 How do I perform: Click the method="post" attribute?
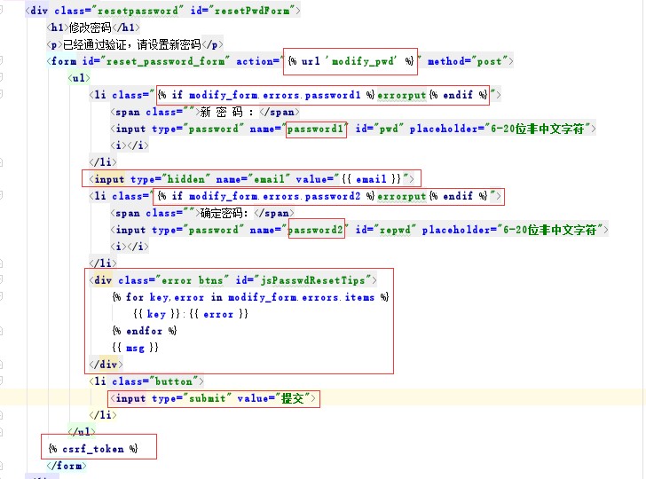tap(467, 61)
